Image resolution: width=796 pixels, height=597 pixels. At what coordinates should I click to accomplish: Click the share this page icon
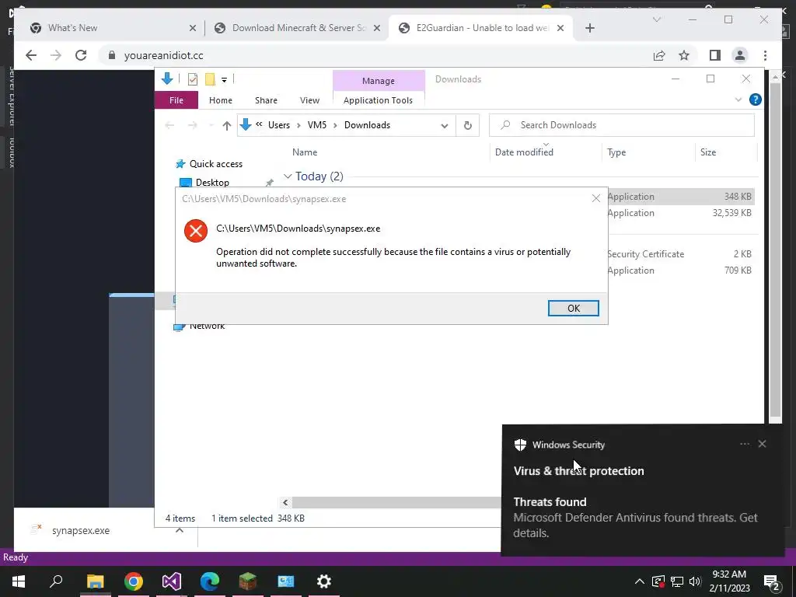659,55
